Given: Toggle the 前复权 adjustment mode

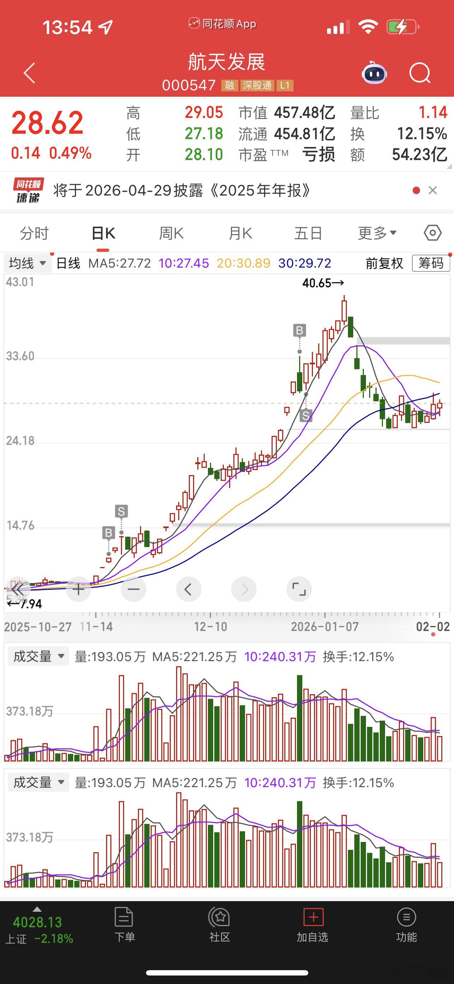Looking at the screenshot, I should (384, 263).
